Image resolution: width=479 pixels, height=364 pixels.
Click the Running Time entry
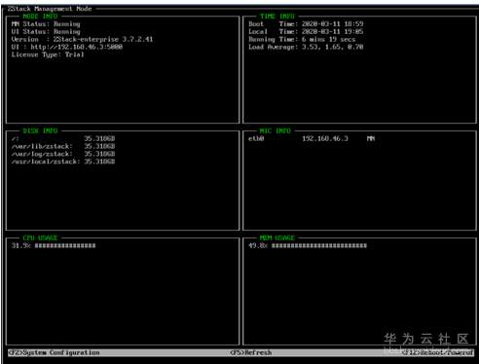302,39
